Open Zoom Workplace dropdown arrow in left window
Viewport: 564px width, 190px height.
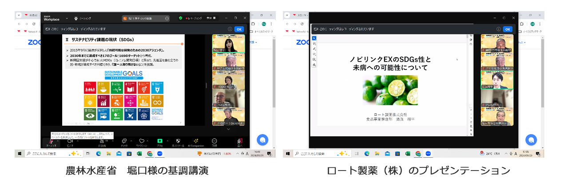pos(67,19)
